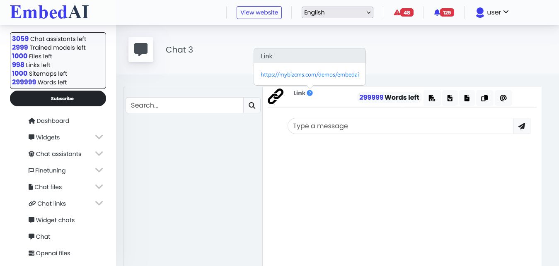Open Chat links sidebar item
Screen dimensions: 559x266
coord(47,204)
